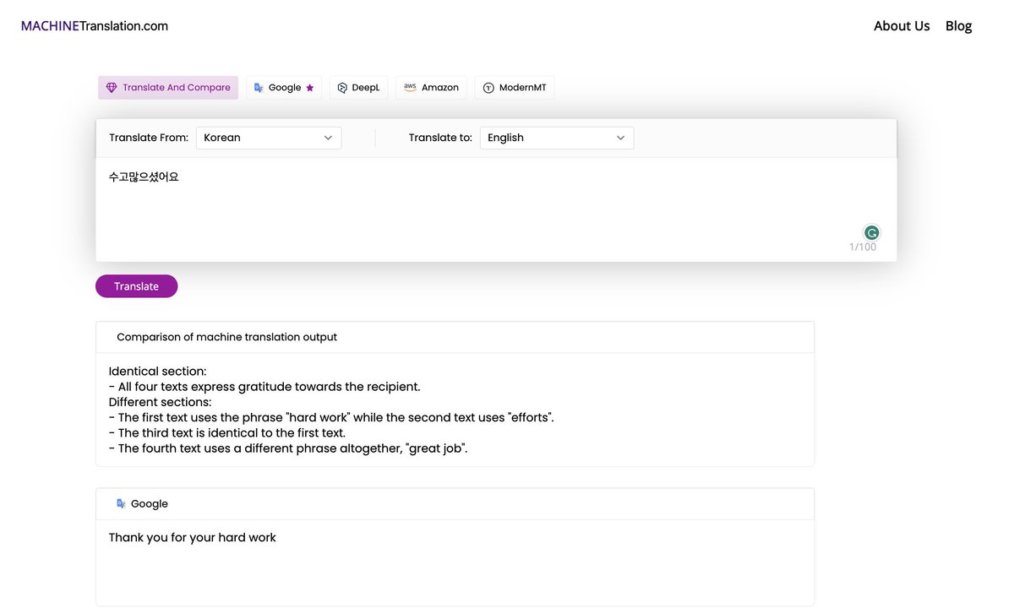The height and width of the screenshot is (608, 1014).
Task: Click the Google Translate icon in the tab bar
Action: (259, 88)
